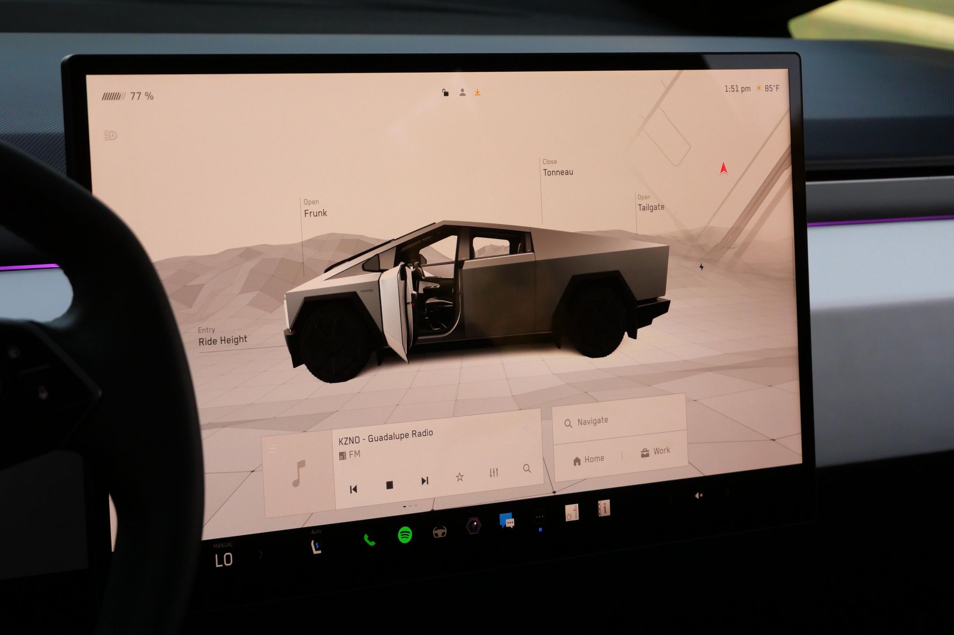The width and height of the screenshot is (954, 635).
Task: Select Home navigation shortcut
Action: (588, 460)
